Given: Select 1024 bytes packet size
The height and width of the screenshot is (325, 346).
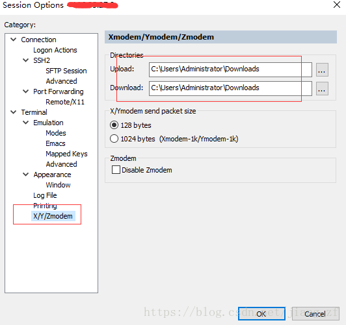Looking at the screenshot, I should (x=174, y=139).
